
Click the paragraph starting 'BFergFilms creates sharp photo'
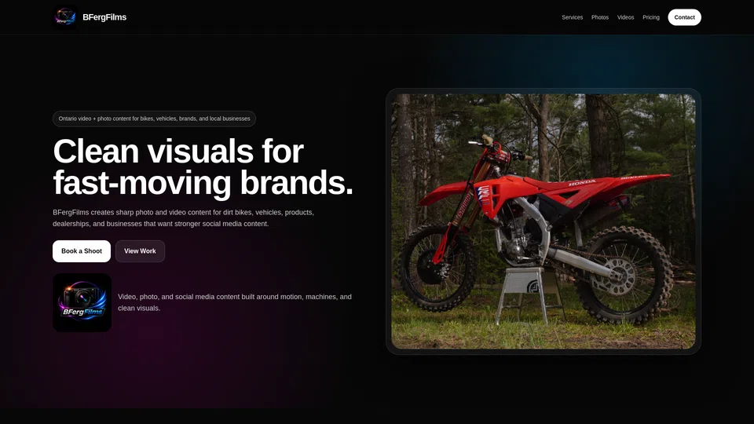(x=183, y=217)
